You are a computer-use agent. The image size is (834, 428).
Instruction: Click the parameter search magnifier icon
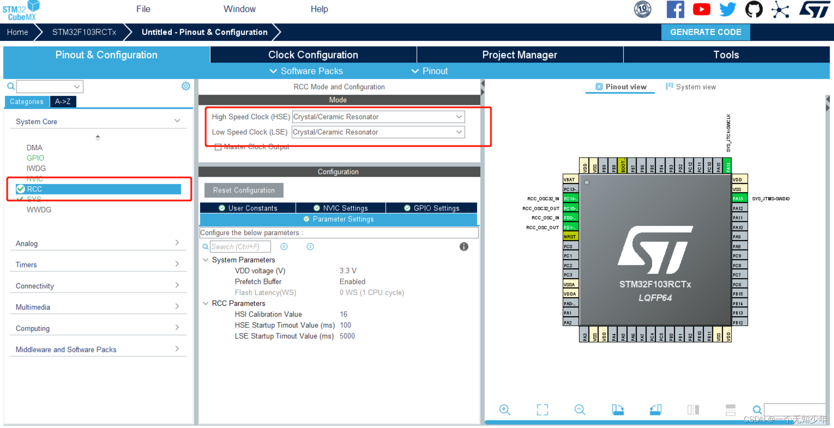tap(205, 246)
